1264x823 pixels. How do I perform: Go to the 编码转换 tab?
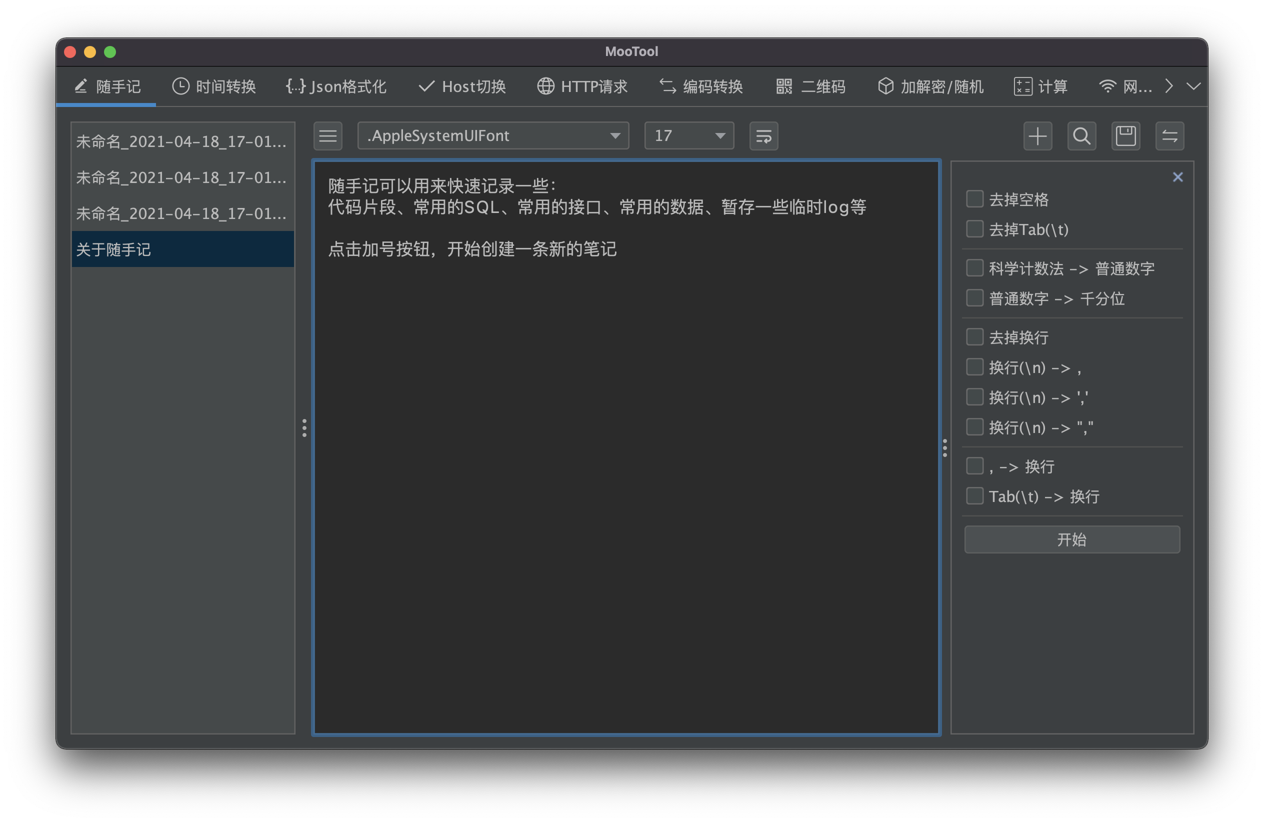click(700, 86)
